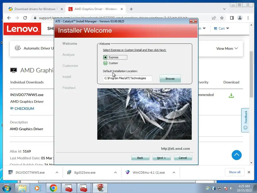
Task: Click the Chrome address bar URL
Action: pyautogui.click(x=113, y=18)
